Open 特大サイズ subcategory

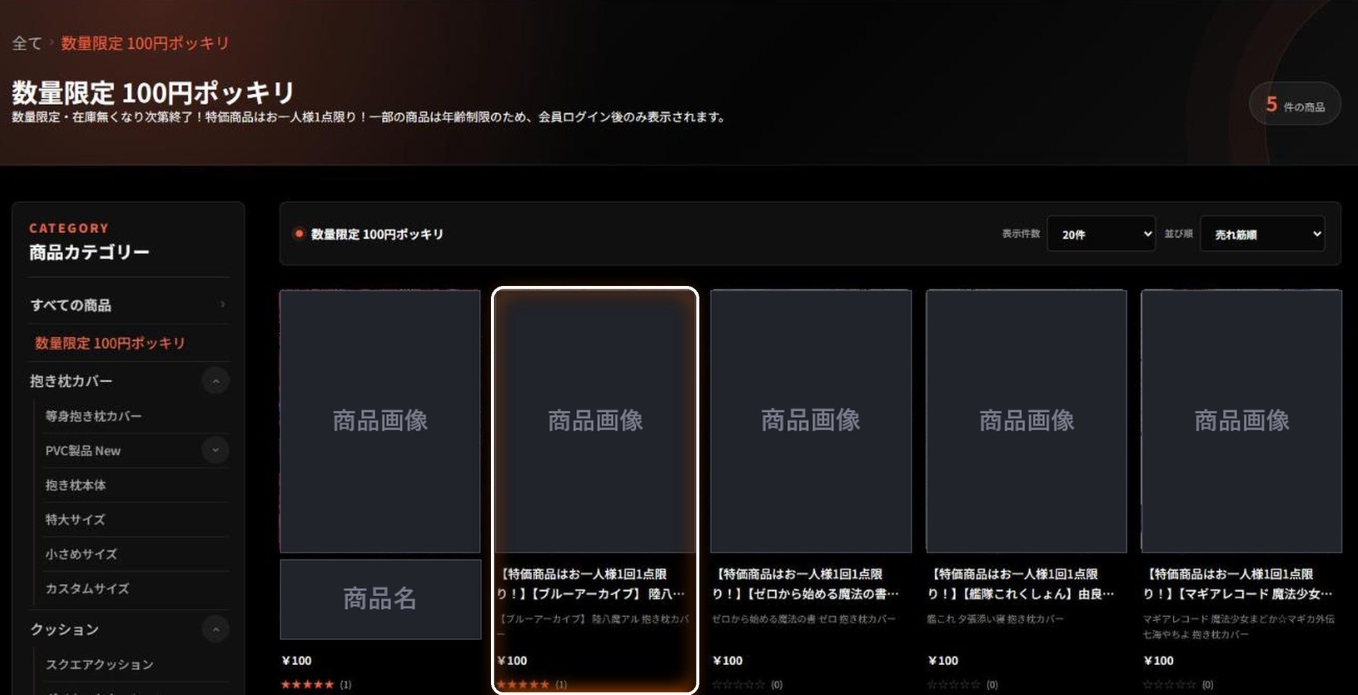tap(75, 520)
